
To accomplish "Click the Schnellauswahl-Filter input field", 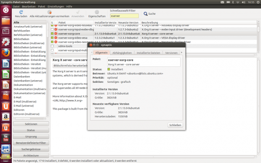I will [124, 16].
